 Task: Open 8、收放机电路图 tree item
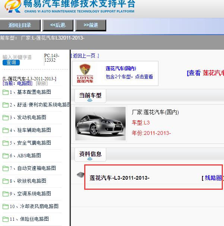click(28, 181)
